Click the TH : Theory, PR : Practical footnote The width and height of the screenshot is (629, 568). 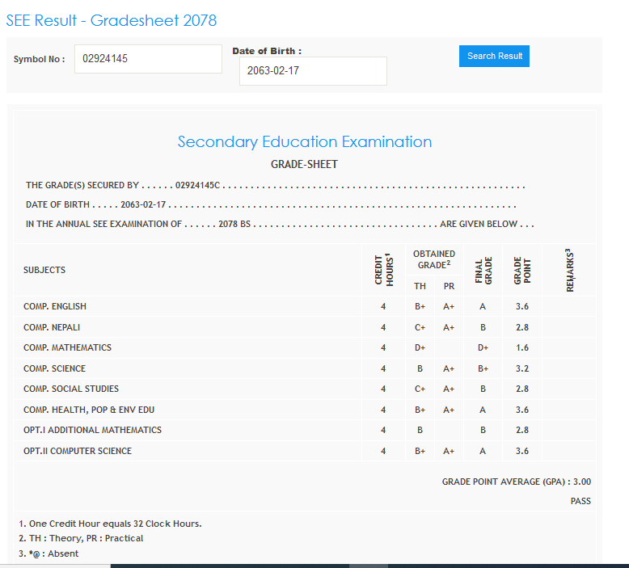[x=81, y=538]
